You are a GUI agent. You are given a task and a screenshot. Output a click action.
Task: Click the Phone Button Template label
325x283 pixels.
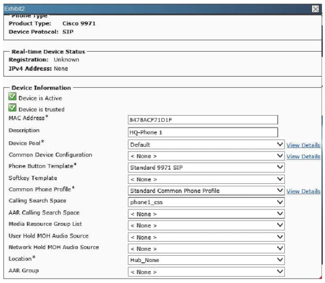pyautogui.click(x=43, y=166)
